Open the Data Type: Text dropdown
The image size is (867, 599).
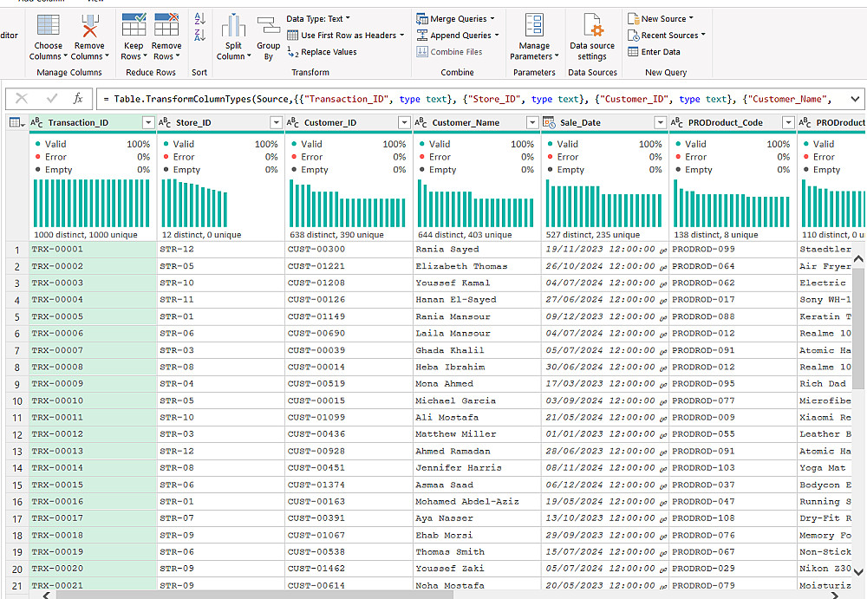(318, 19)
